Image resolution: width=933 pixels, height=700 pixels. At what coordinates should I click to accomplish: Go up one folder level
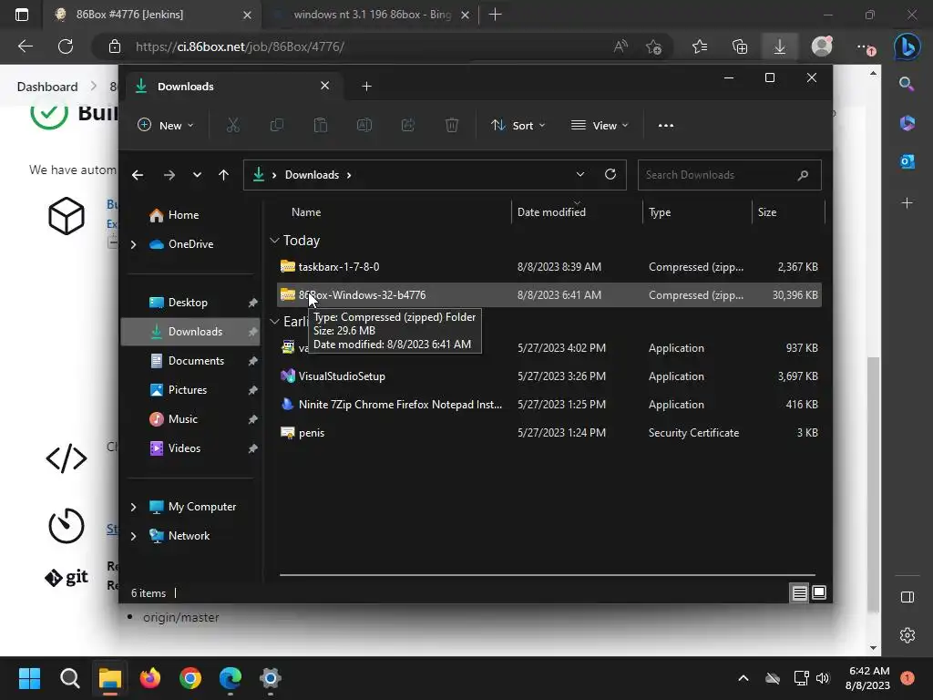coord(224,175)
